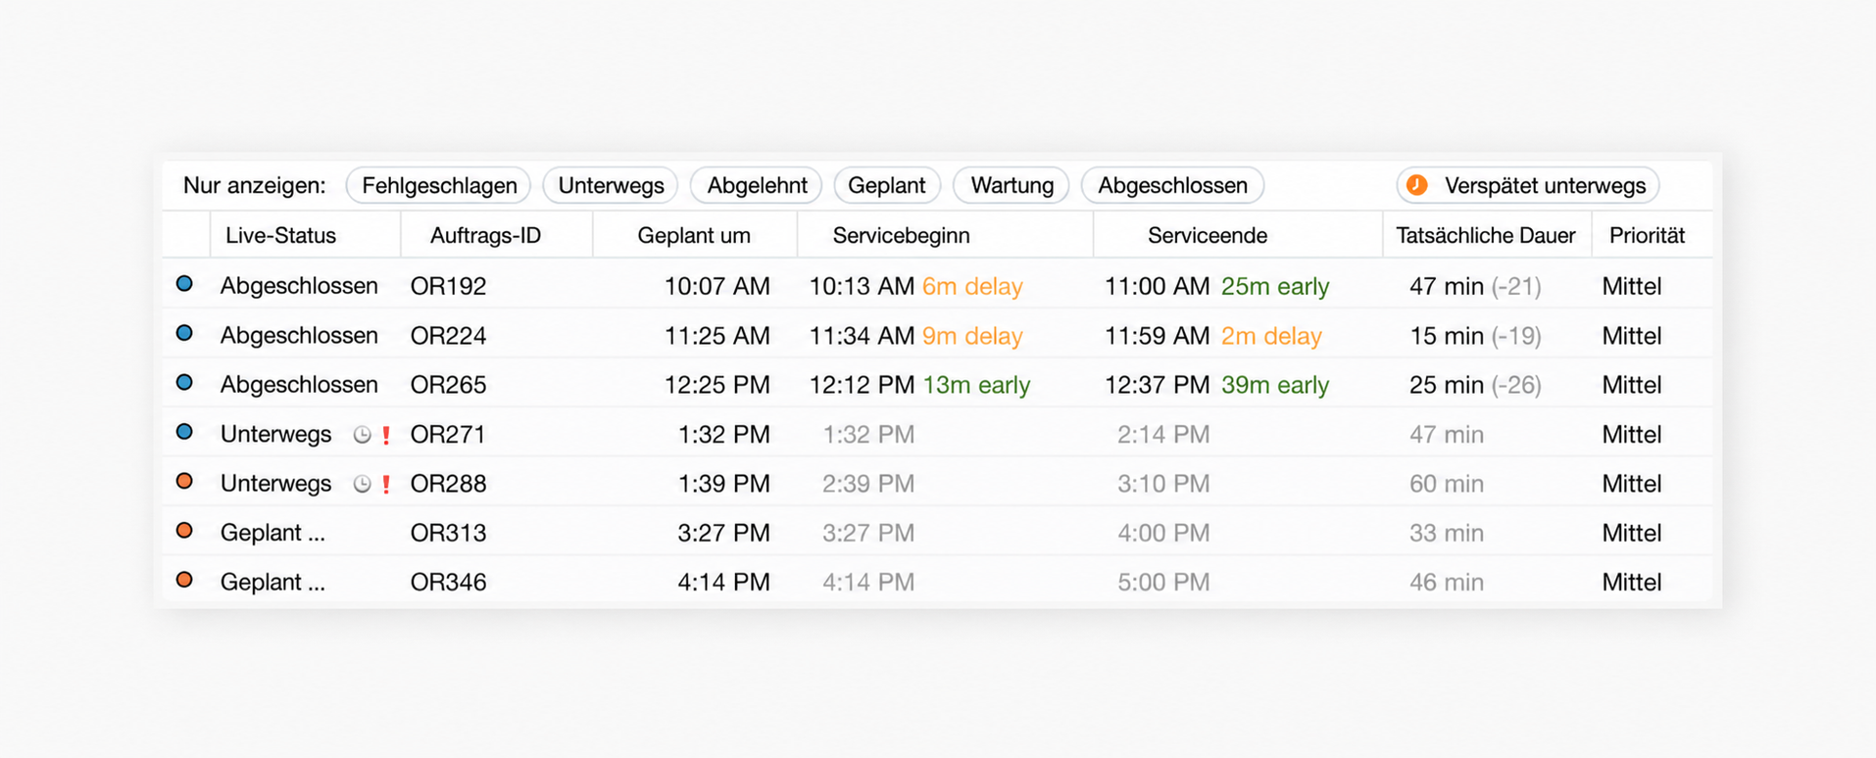The width and height of the screenshot is (1876, 758).
Task: Click red exclamation alert in OR271 row
Action: pyautogui.click(x=386, y=435)
